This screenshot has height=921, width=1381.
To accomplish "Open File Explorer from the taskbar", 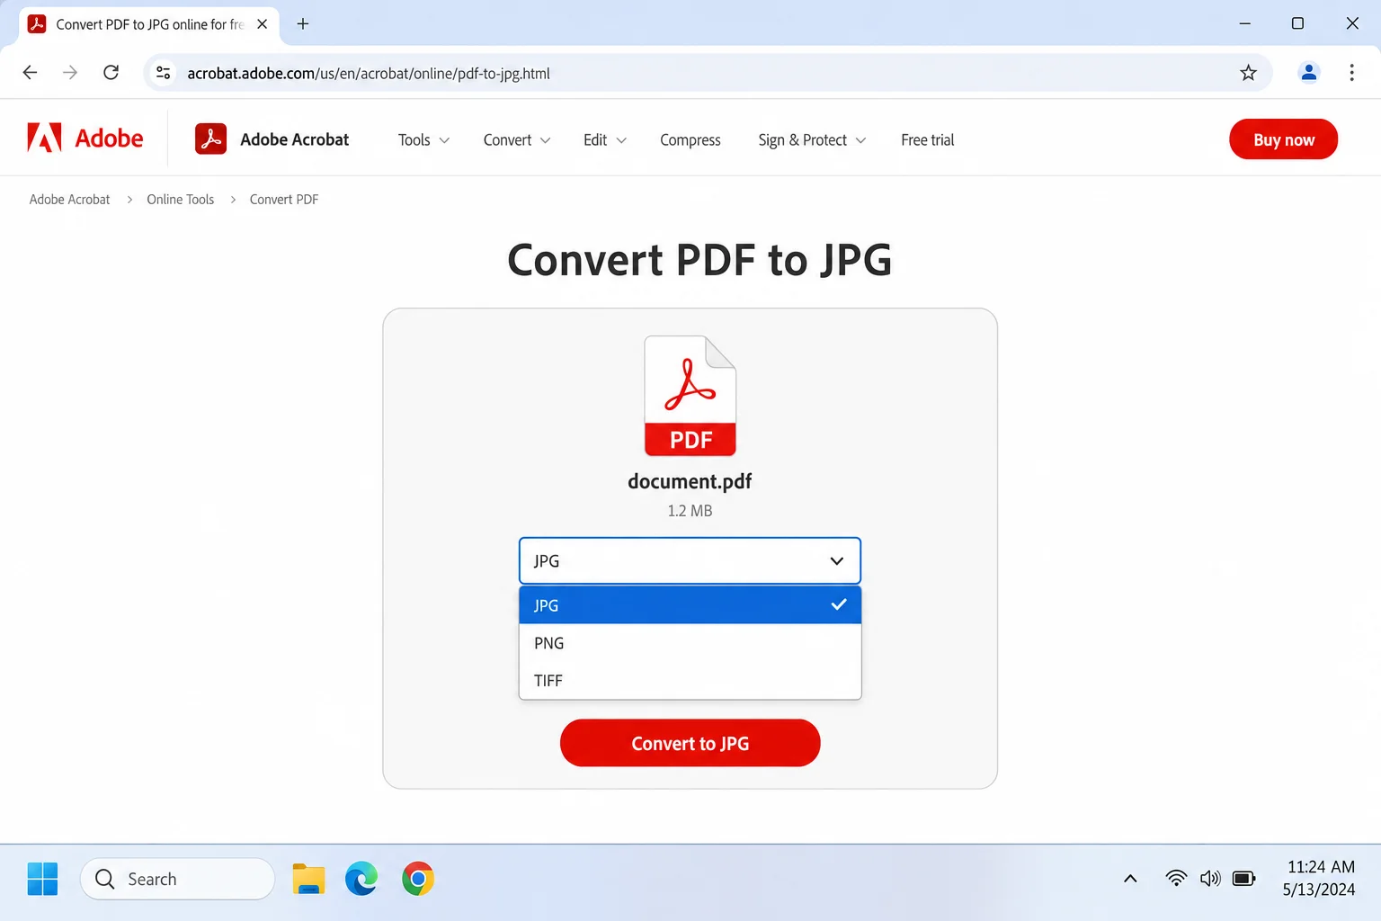I will (x=308, y=879).
